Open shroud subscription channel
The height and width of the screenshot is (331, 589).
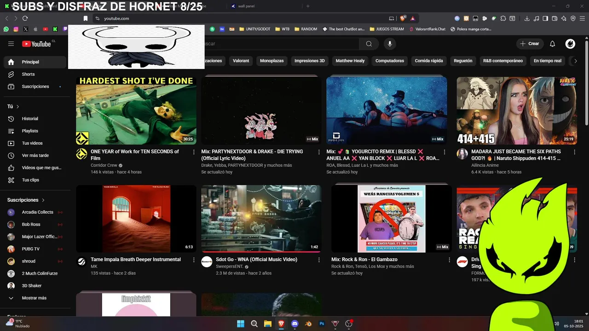(x=36, y=261)
